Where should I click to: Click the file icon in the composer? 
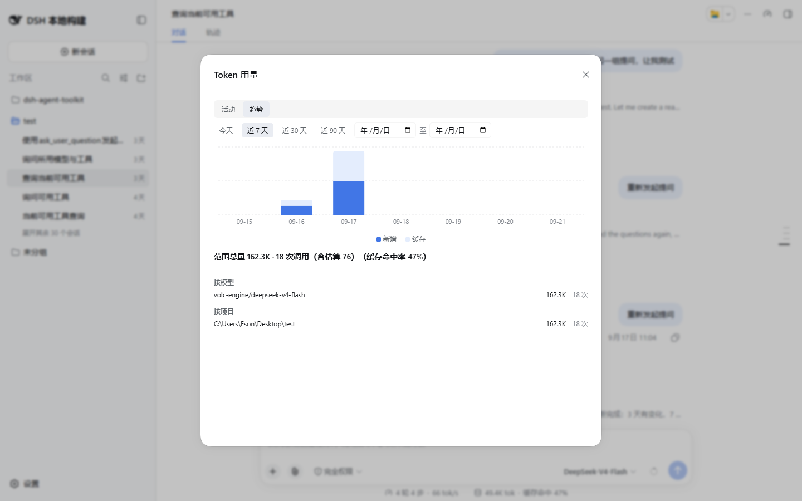[295, 471]
